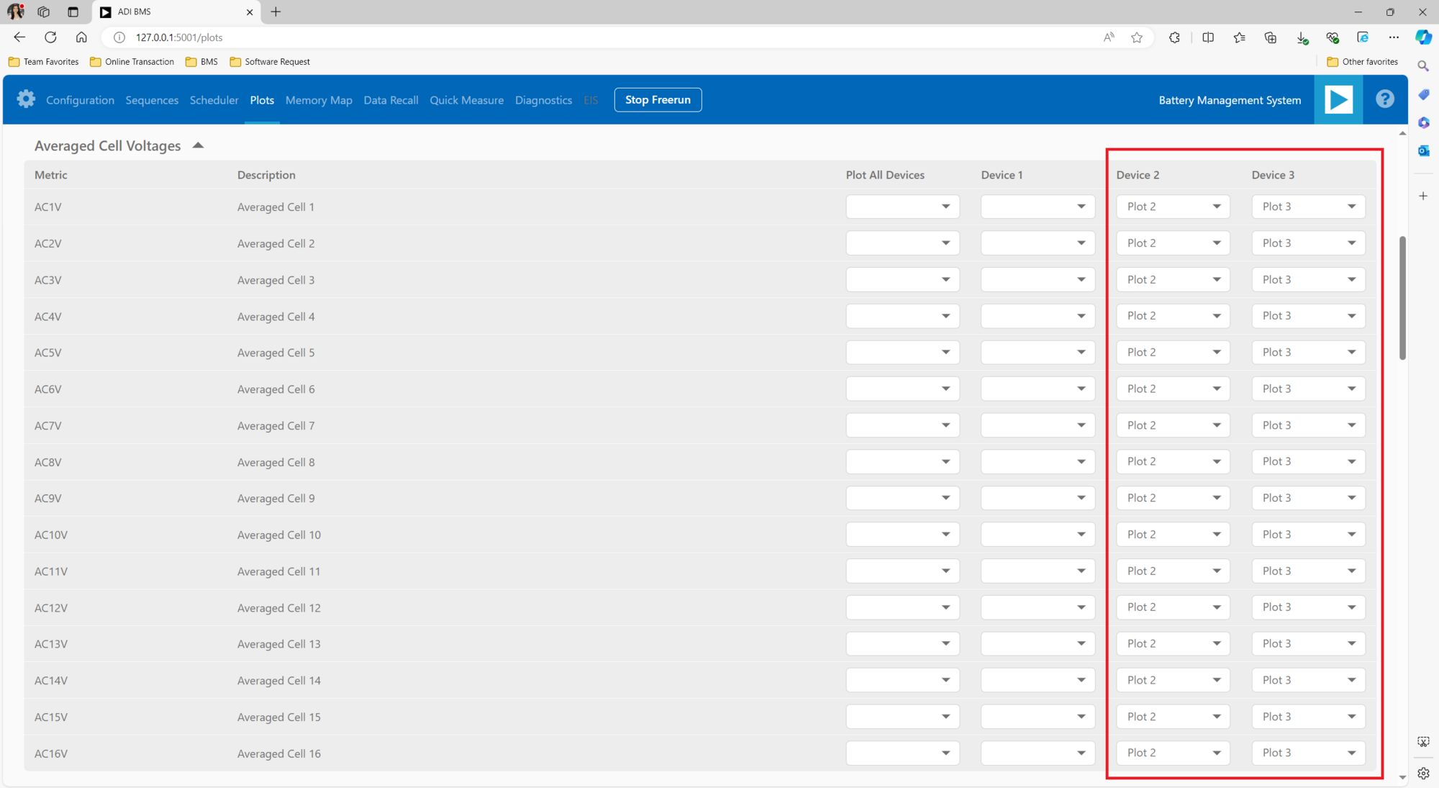
Task: Activate split screen from the toolbar
Action: tap(1208, 37)
